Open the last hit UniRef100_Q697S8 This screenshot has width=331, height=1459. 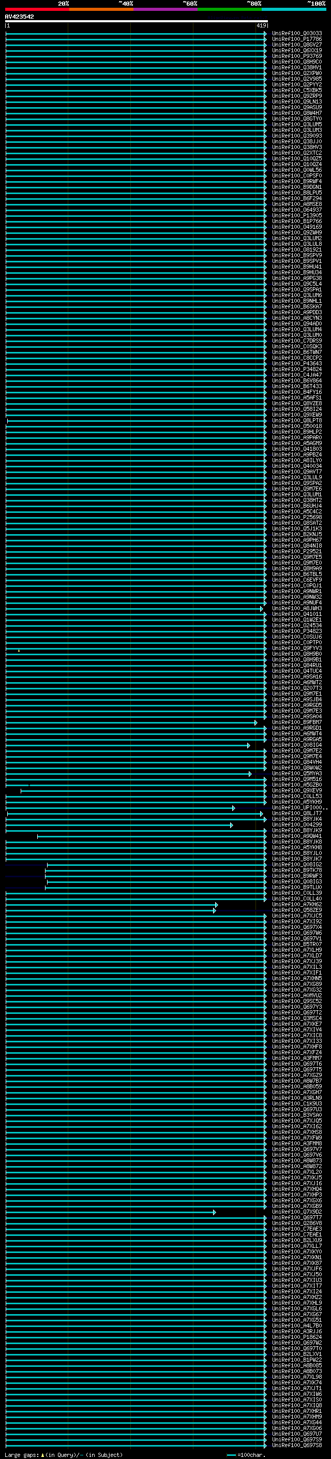(x=297, y=1445)
